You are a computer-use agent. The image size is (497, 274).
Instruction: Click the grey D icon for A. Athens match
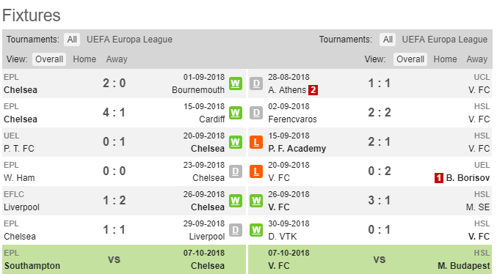click(256, 84)
